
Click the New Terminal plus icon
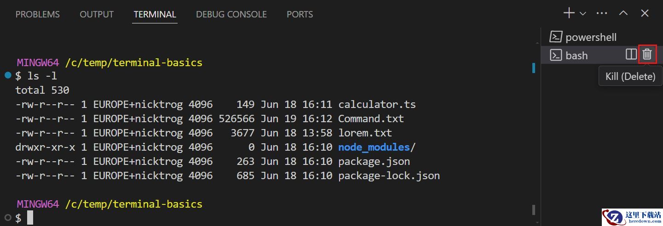569,13
